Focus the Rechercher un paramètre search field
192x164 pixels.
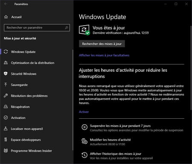click(x=37, y=28)
